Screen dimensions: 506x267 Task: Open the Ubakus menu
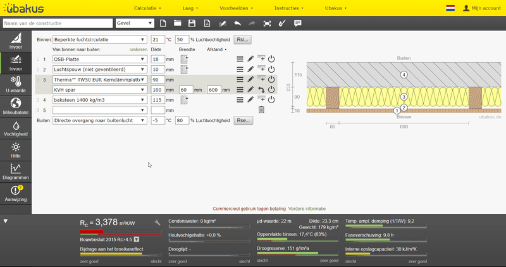[x=336, y=8]
